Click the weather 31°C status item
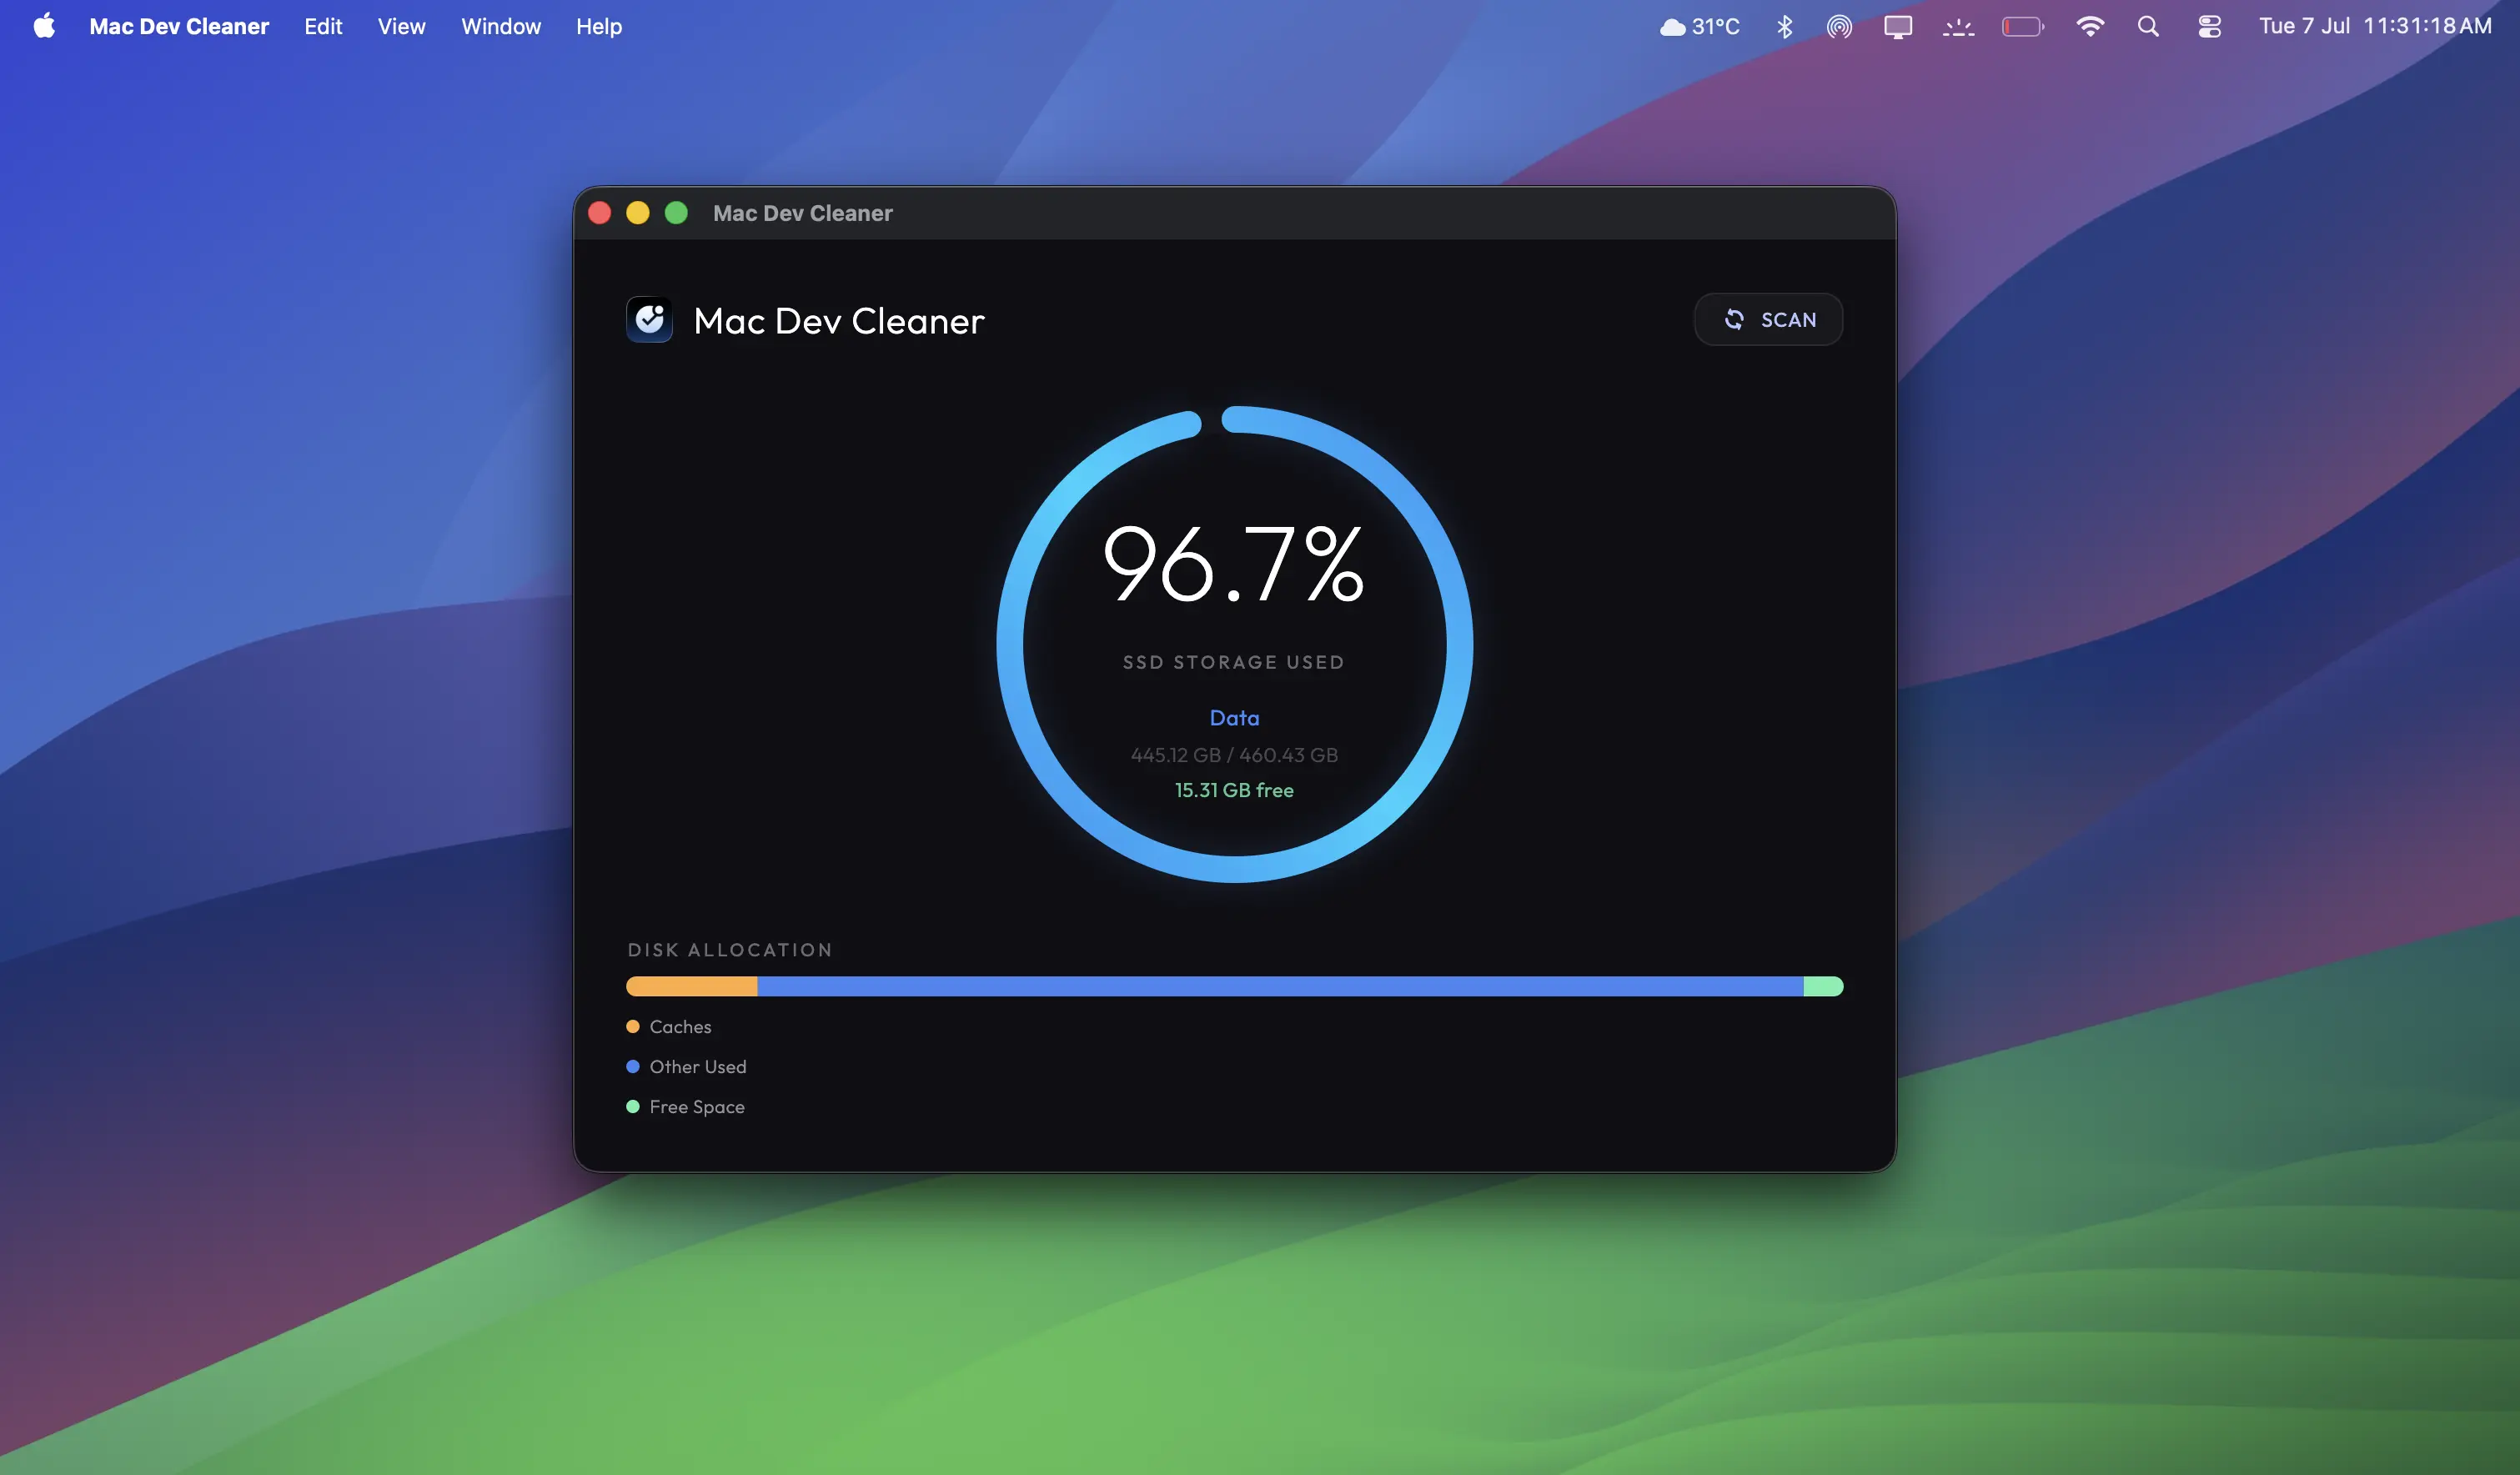Image resolution: width=2520 pixels, height=1475 pixels. click(1700, 26)
